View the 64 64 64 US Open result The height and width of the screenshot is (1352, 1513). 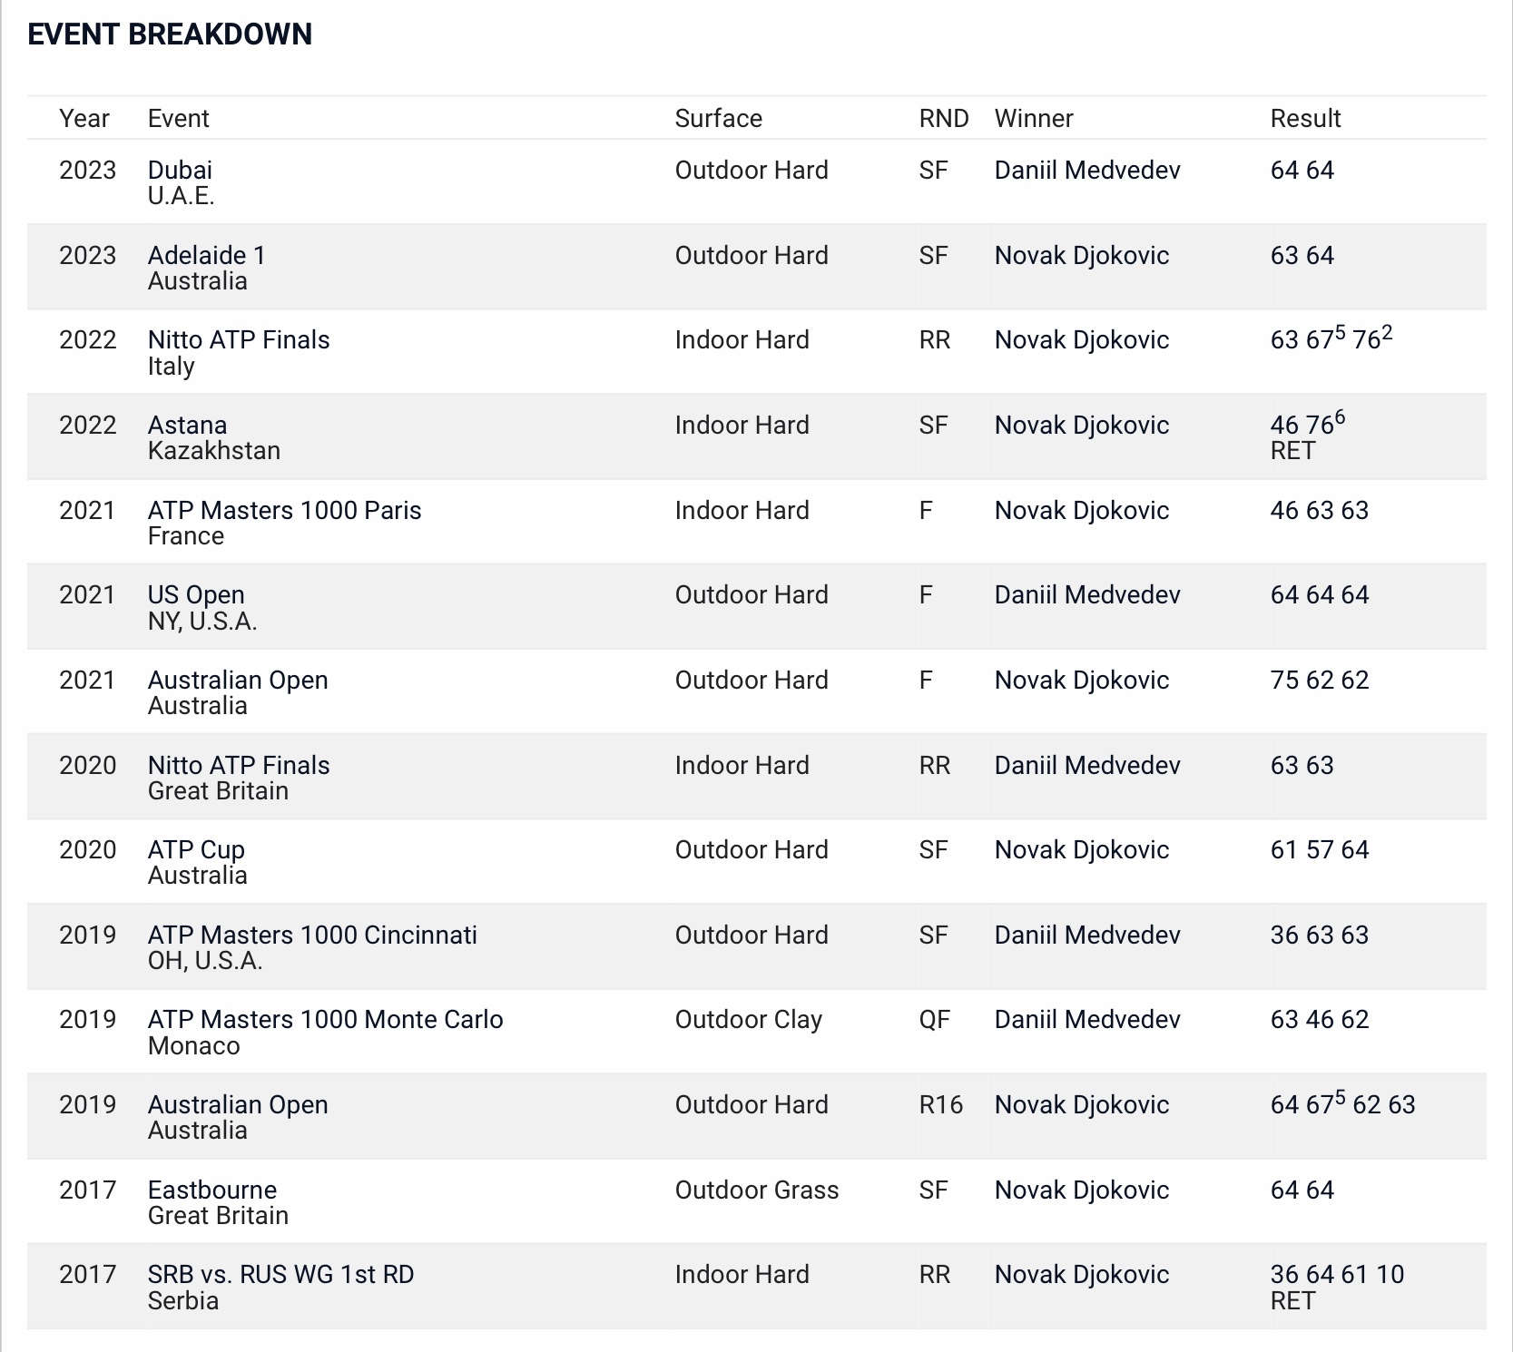pyautogui.click(x=1320, y=595)
